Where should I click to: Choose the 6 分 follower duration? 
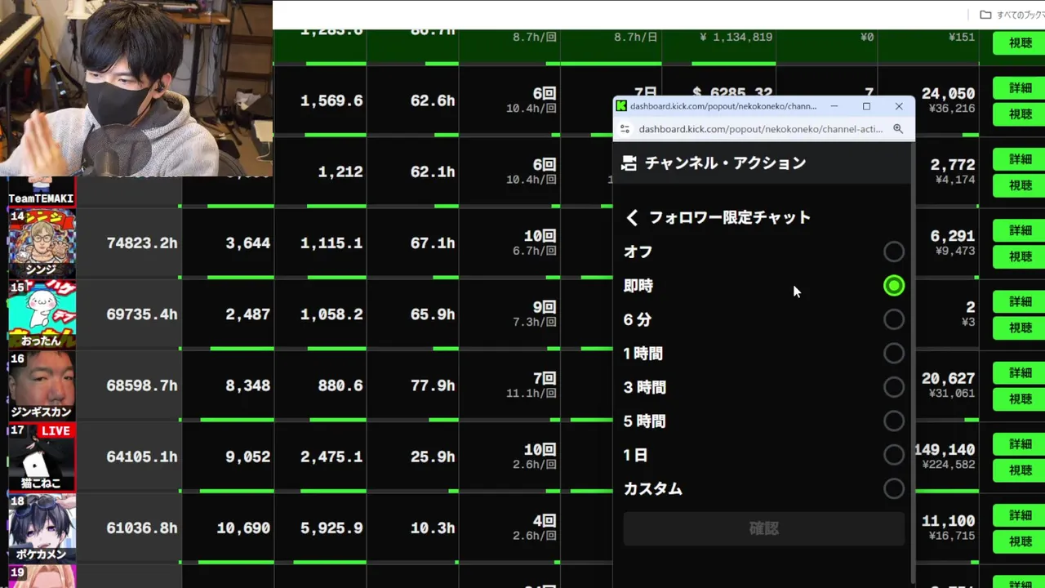pyautogui.click(x=894, y=319)
